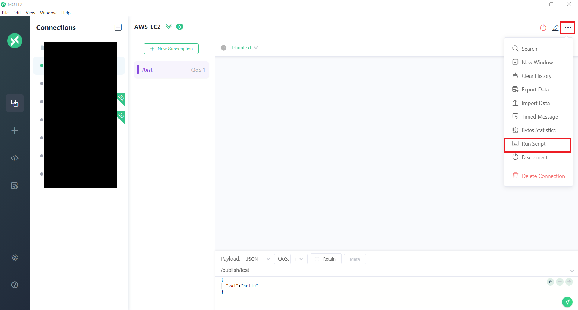Open the Script page code icon
The image size is (578, 310).
tap(15, 158)
